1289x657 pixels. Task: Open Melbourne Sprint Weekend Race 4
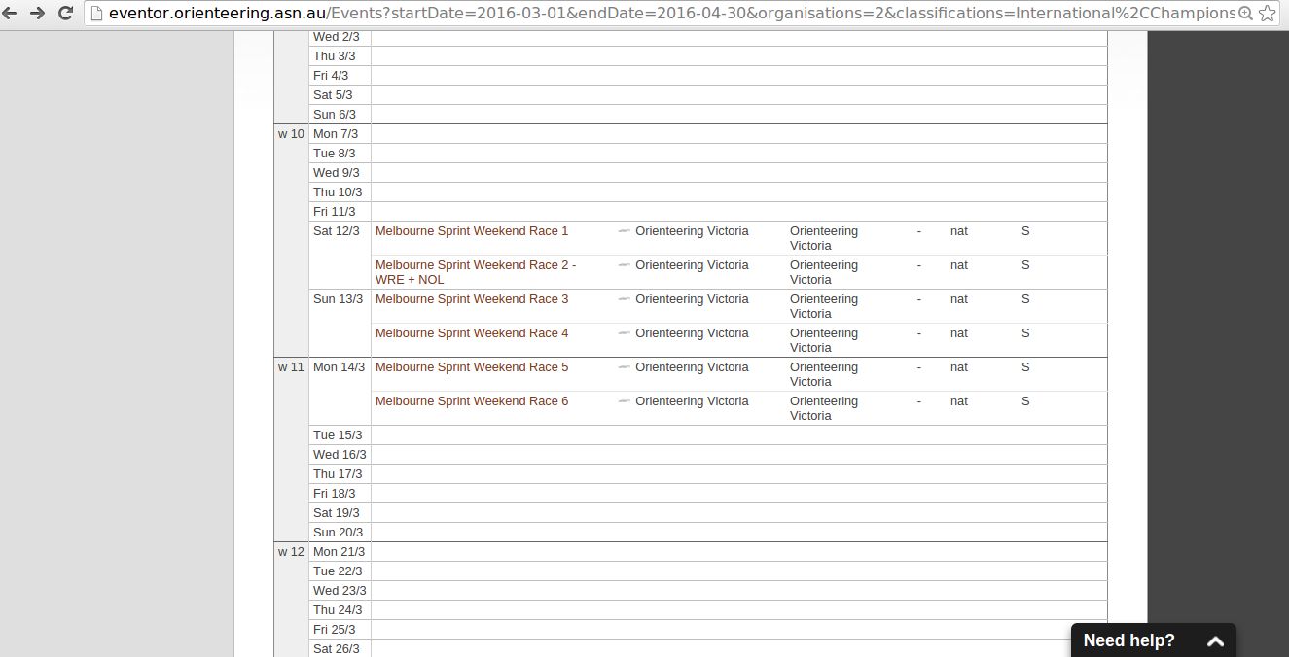click(x=472, y=333)
